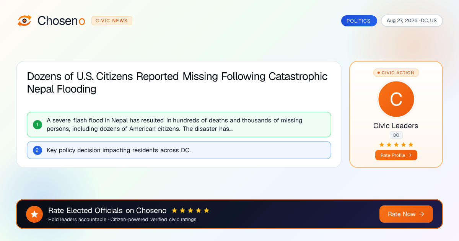This screenshot has width=459, height=241.
Task: Select the CIVIC ACTION badge
Action: tap(396, 73)
